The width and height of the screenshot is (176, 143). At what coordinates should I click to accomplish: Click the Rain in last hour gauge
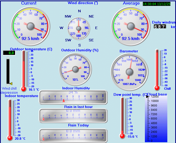(x=73, y=116)
